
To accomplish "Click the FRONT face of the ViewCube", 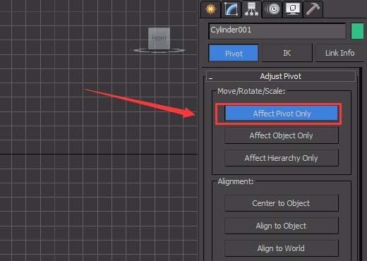I will pyautogui.click(x=160, y=38).
